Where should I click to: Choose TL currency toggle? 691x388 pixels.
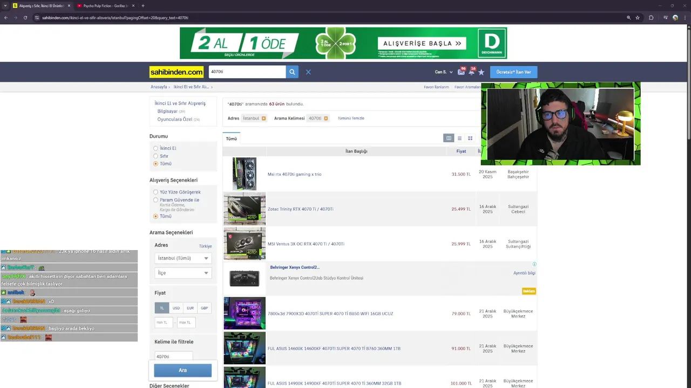pyautogui.click(x=161, y=308)
